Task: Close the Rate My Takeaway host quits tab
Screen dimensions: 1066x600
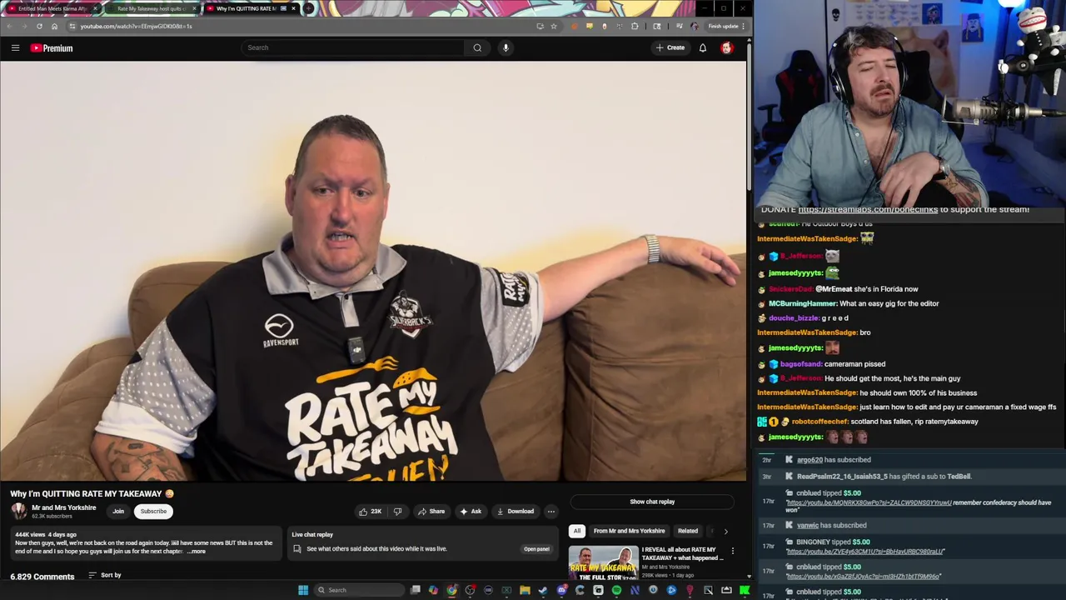Action: click(x=195, y=8)
